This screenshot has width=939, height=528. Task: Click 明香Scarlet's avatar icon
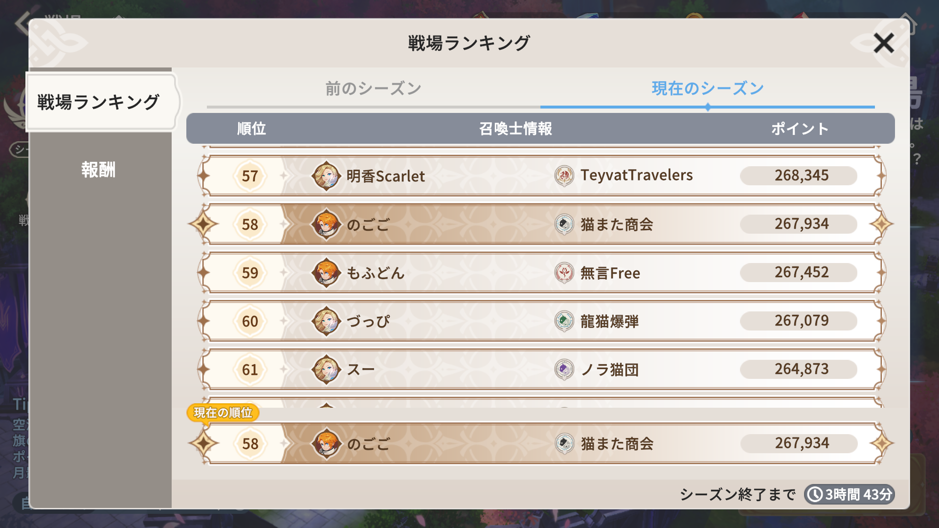(x=326, y=176)
